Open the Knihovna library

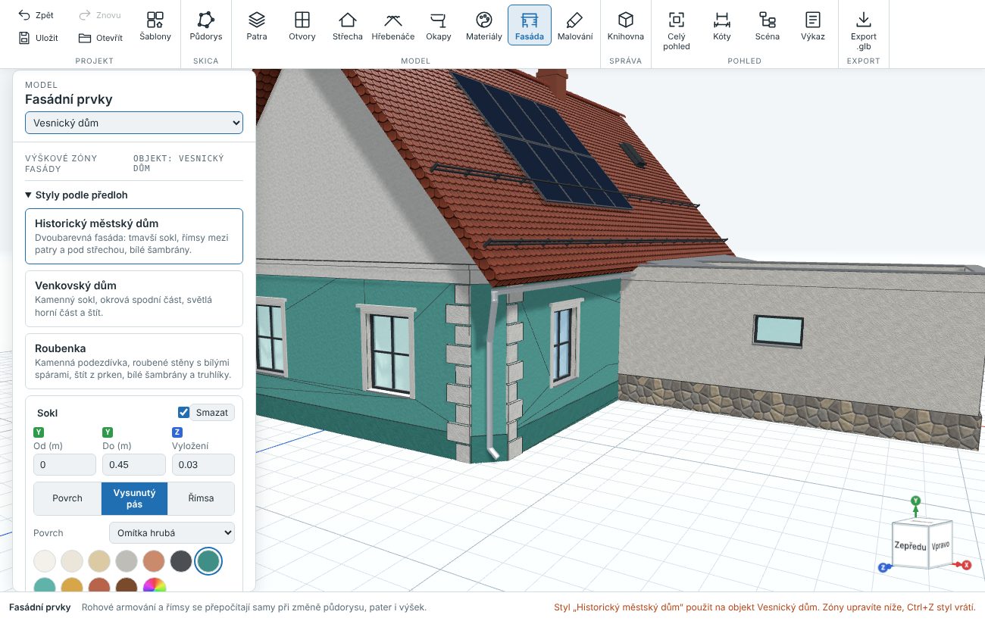[626, 26]
